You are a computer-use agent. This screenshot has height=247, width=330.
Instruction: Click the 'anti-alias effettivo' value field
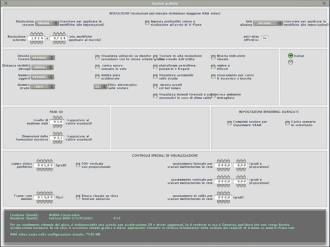[265, 38]
